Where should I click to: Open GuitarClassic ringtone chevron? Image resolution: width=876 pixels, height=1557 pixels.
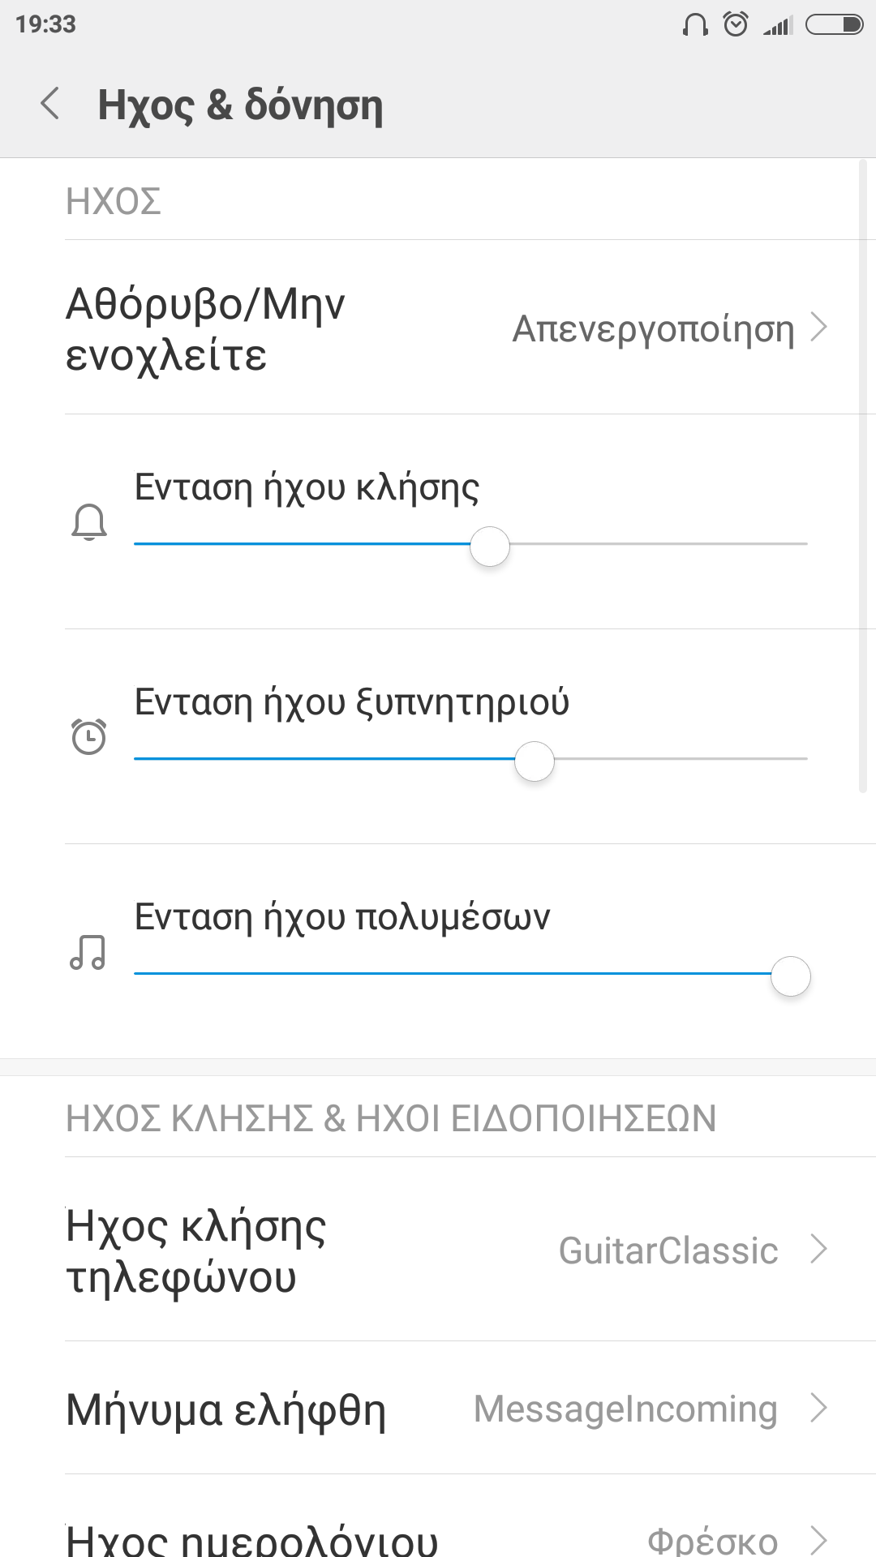click(x=819, y=1249)
